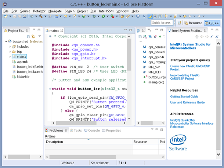
Task: Click the Quick Access search field
Action: click(162, 23)
